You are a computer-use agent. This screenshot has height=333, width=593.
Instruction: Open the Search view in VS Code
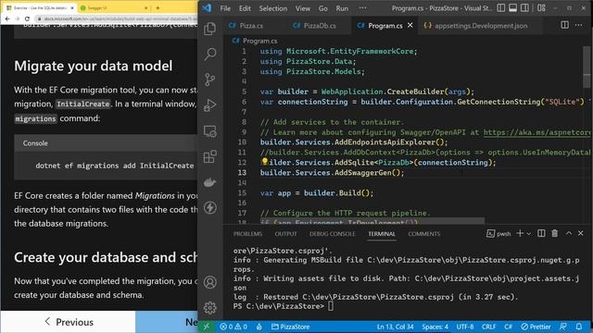point(210,54)
